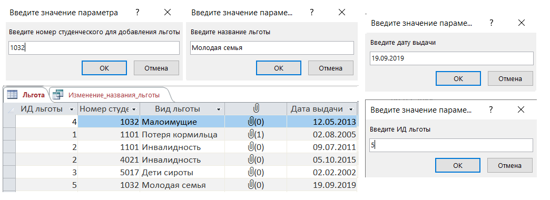Click the ИД льготы input field
550x200 pixels.
pyautogui.click(x=451, y=145)
